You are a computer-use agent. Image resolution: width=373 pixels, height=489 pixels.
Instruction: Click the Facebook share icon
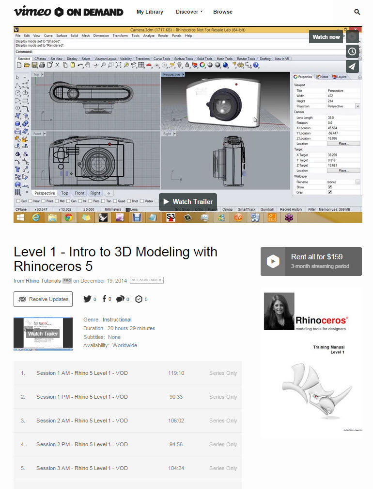[x=104, y=299]
